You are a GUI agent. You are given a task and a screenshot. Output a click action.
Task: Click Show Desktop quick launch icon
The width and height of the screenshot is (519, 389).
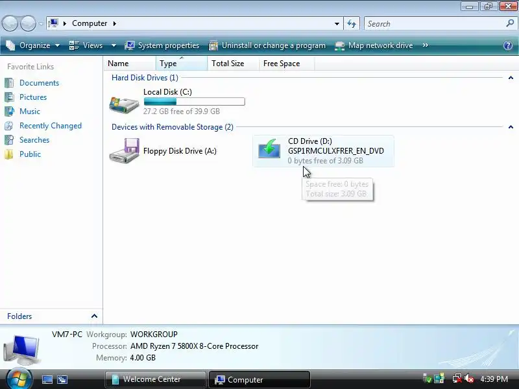pyautogui.click(x=47, y=379)
